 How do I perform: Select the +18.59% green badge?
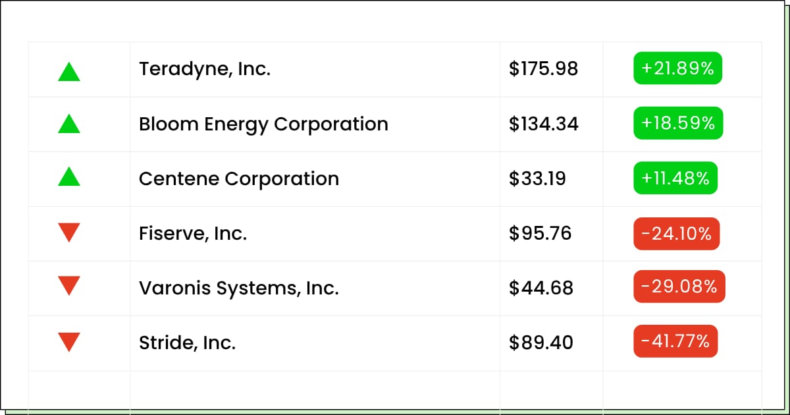point(678,123)
